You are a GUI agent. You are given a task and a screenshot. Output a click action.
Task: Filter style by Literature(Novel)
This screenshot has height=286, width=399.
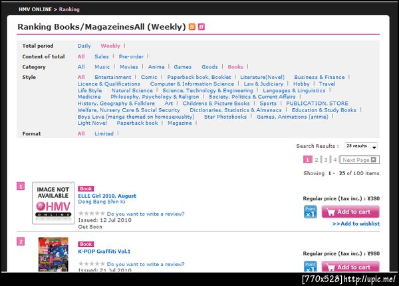coord(263,77)
